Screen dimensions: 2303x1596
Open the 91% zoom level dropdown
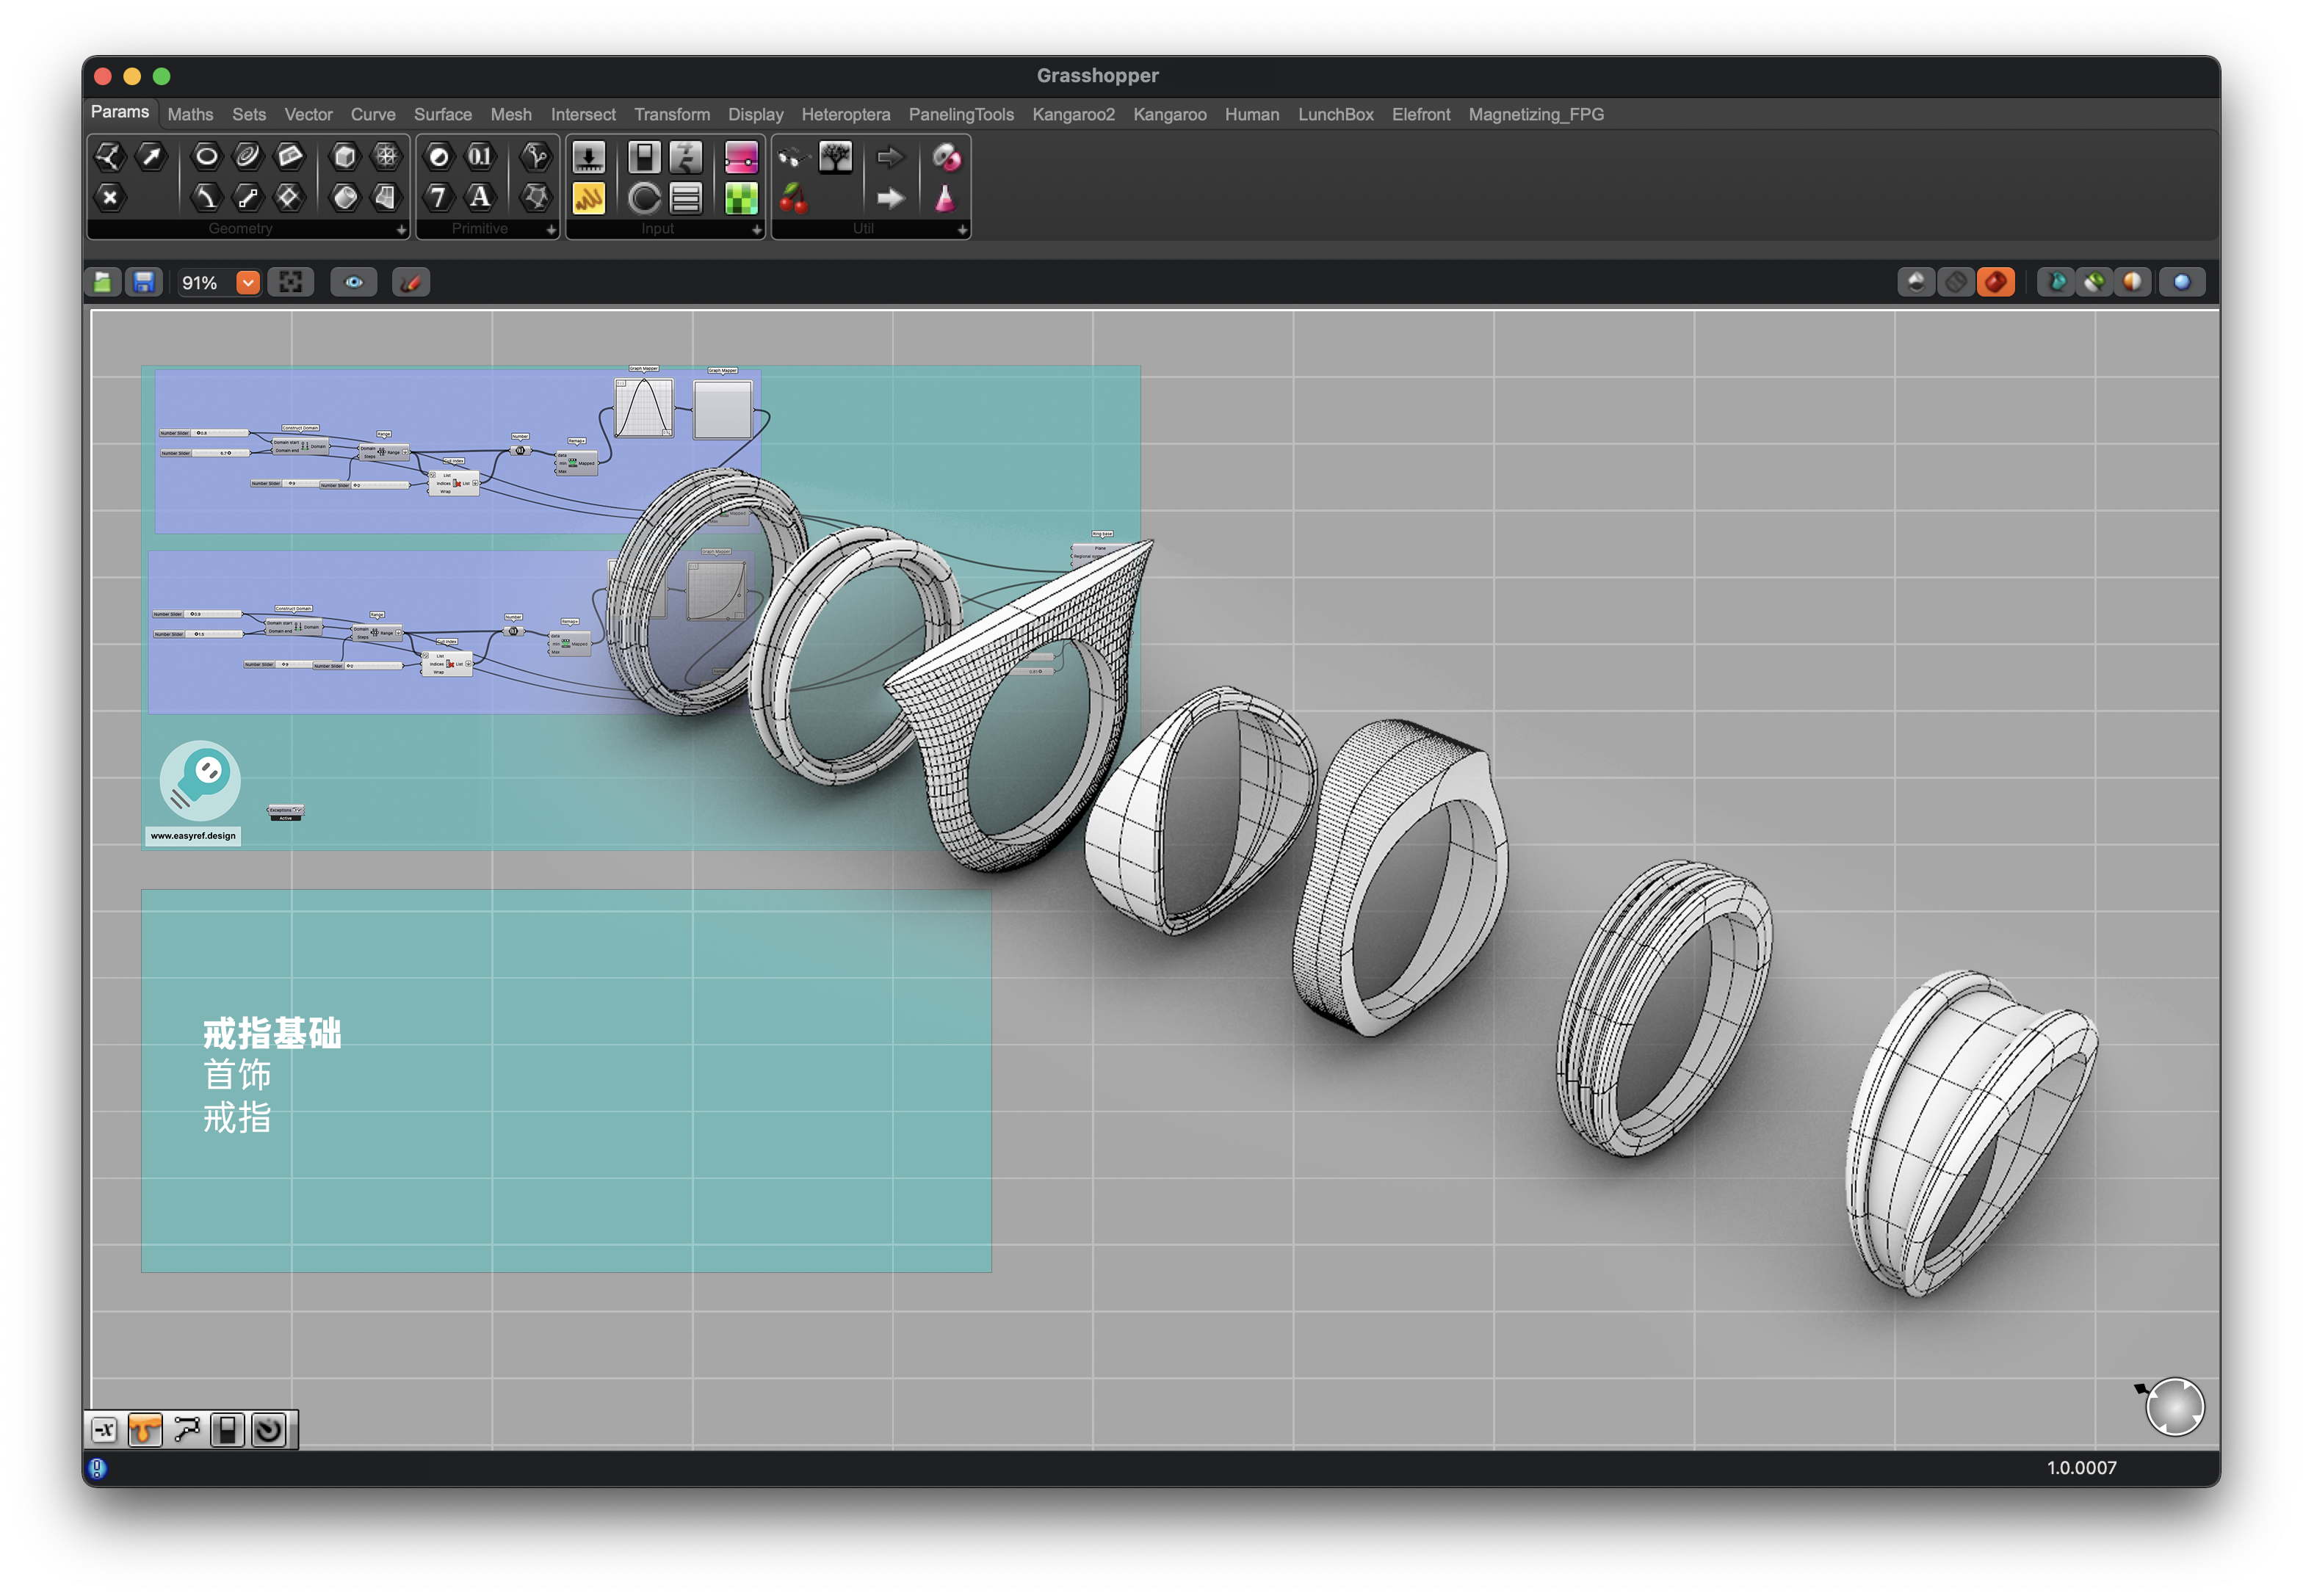(248, 283)
